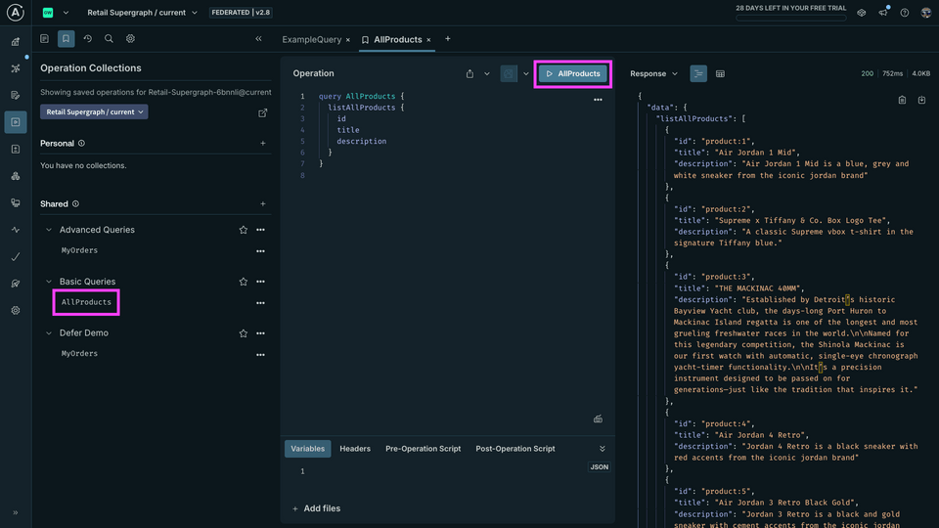Open the user avatar menu
This screenshot has width=939, height=528.
(926, 13)
